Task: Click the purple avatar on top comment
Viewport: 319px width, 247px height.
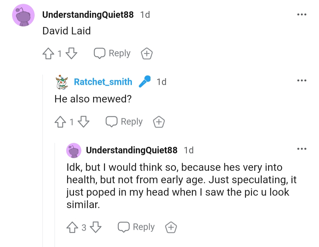Action: pos(23,15)
